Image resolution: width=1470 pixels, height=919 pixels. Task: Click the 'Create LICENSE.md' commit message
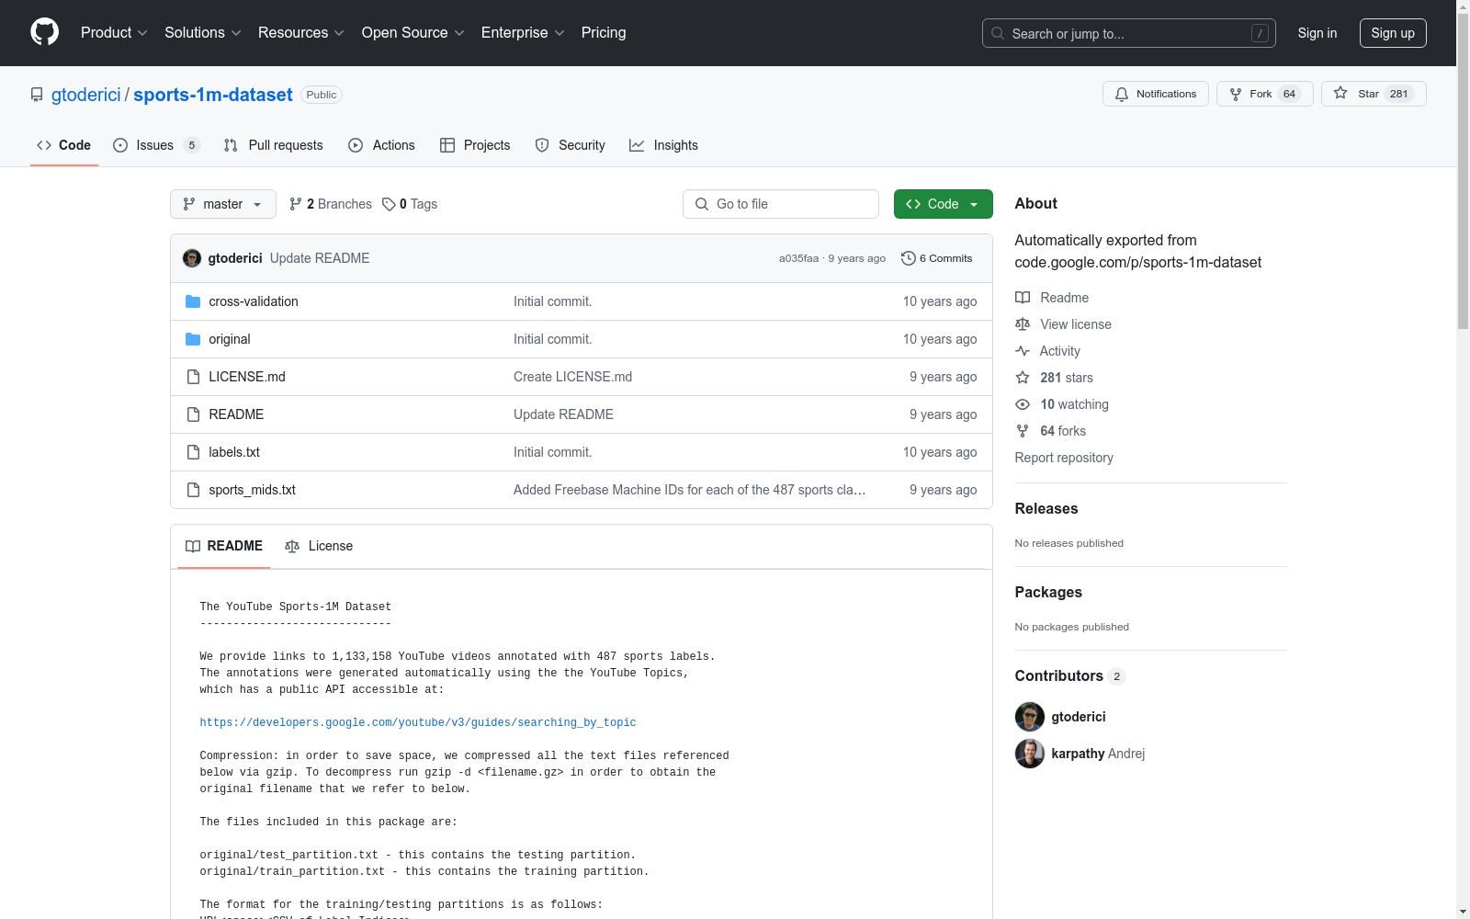tap(573, 377)
